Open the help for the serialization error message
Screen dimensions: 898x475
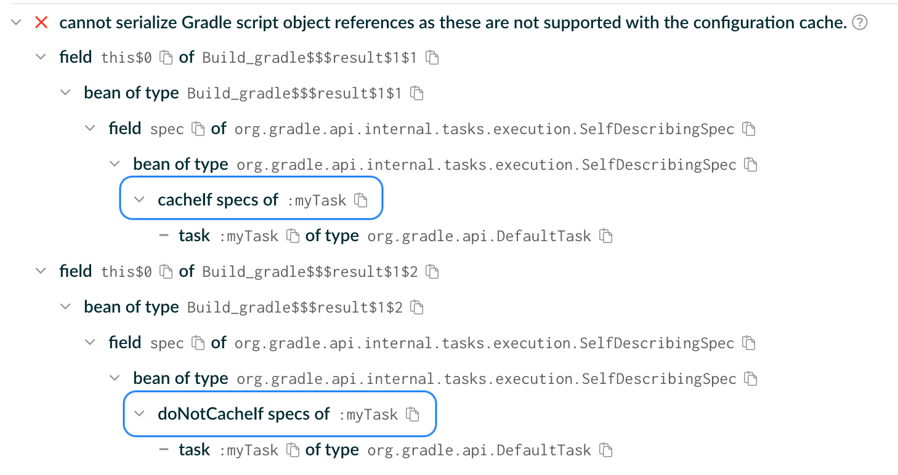860,22
